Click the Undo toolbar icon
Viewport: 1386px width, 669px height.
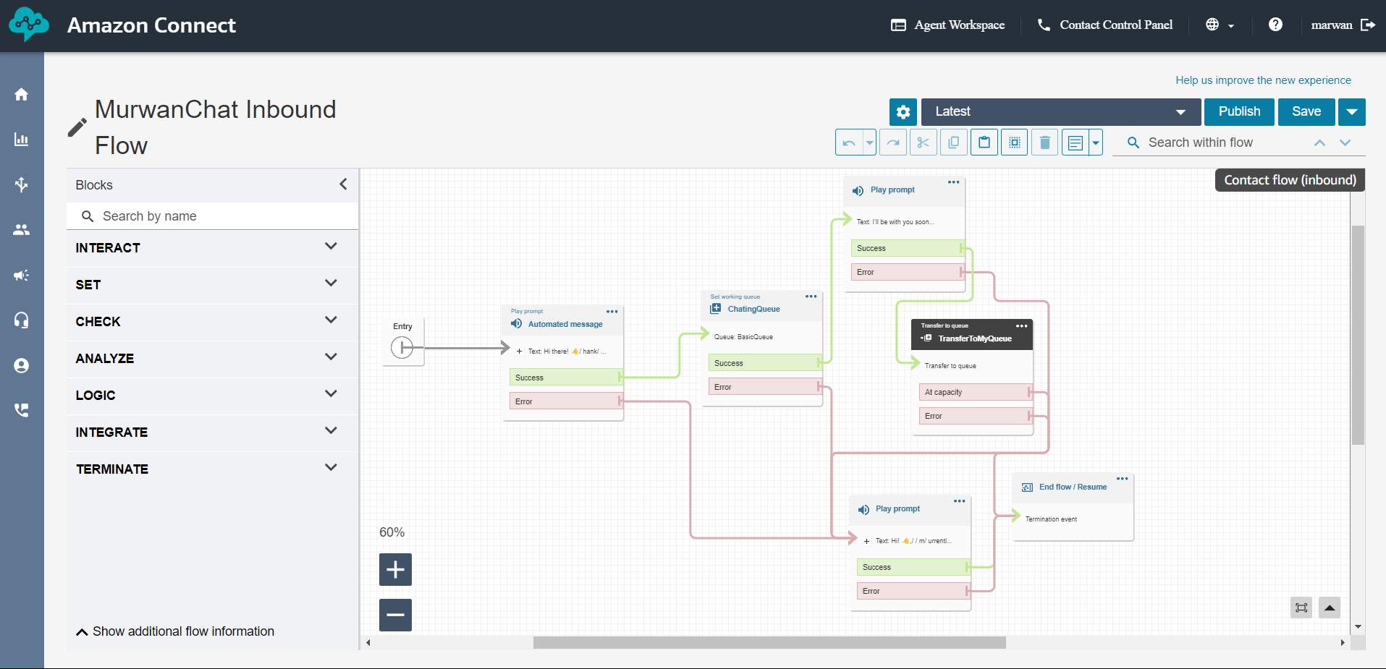pyautogui.click(x=849, y=142)
